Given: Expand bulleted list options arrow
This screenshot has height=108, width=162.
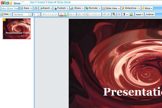Looking at the screenshot, I should coord(93,14).
